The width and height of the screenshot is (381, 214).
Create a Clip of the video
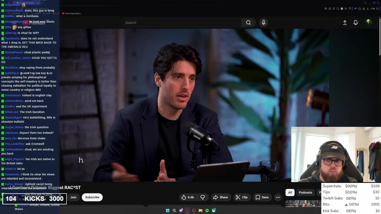[x=242, y=197]
